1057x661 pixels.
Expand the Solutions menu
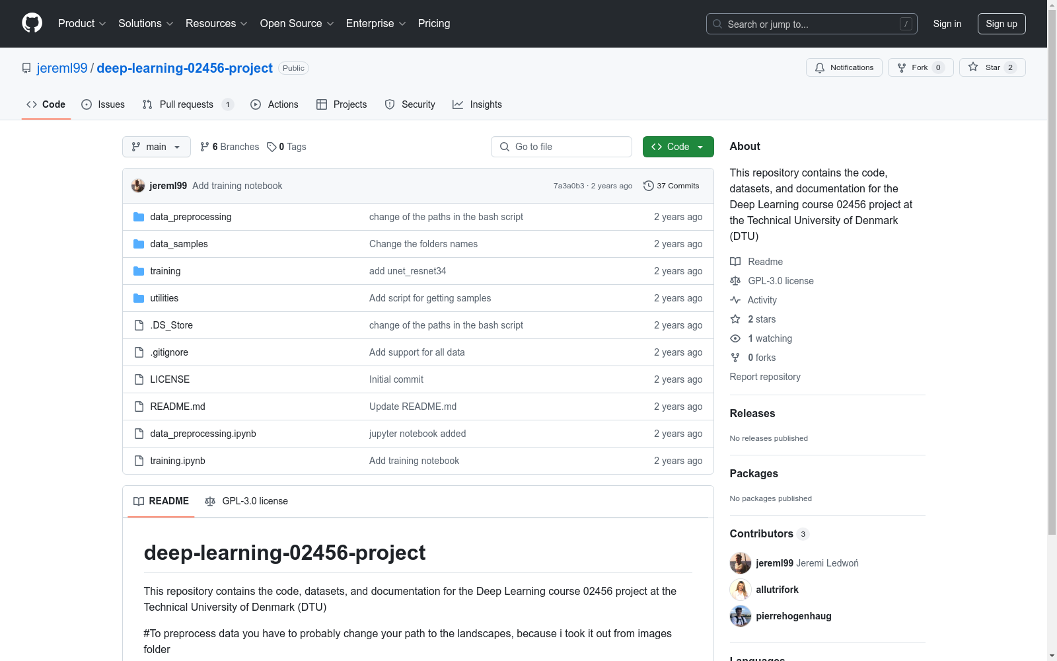[146, 23]
